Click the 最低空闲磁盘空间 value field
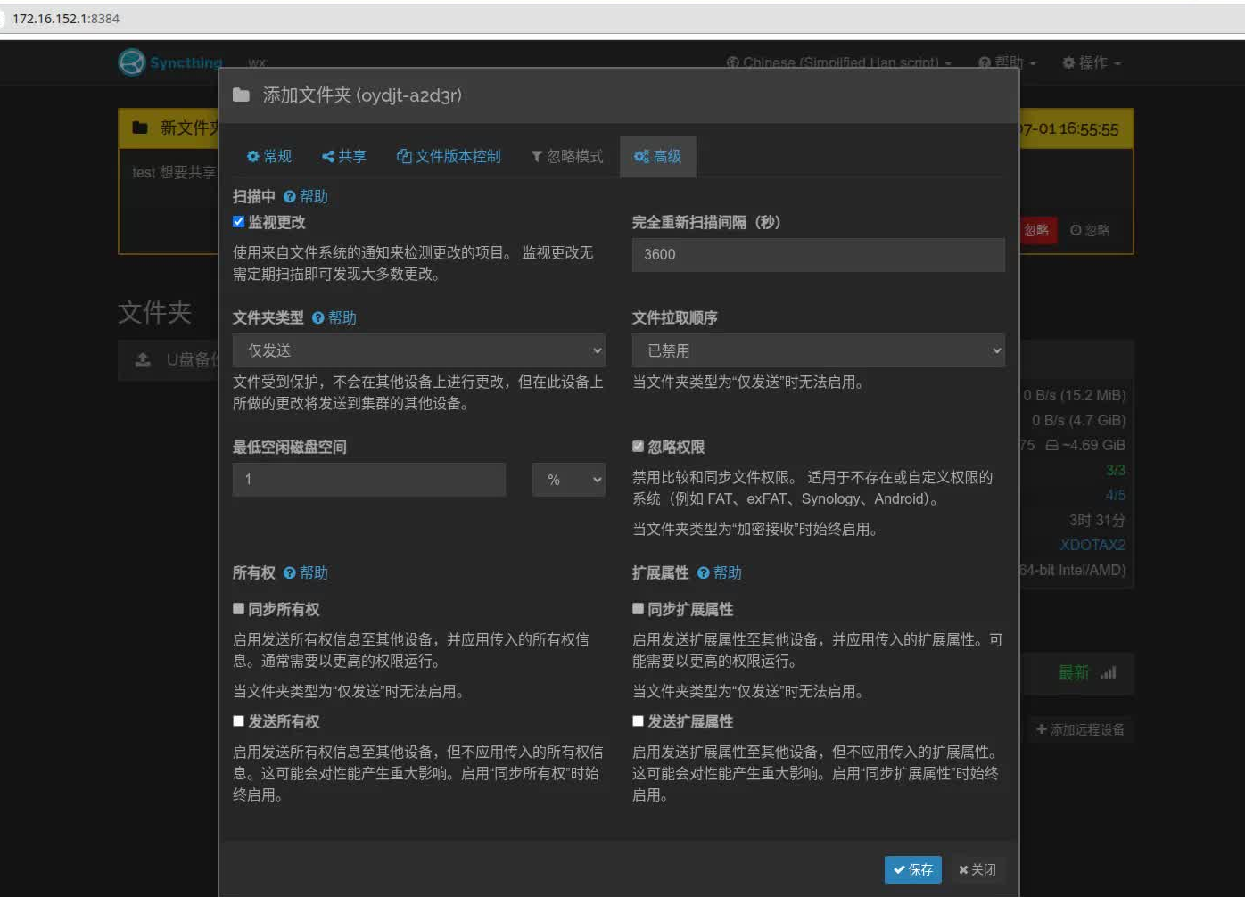The width and height of the screenshot is (1245, 897). pyautogui.click(x=369, y=480)
